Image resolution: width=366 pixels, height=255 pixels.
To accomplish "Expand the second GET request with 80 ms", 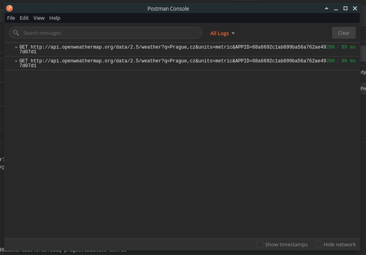I will point(16,61).
